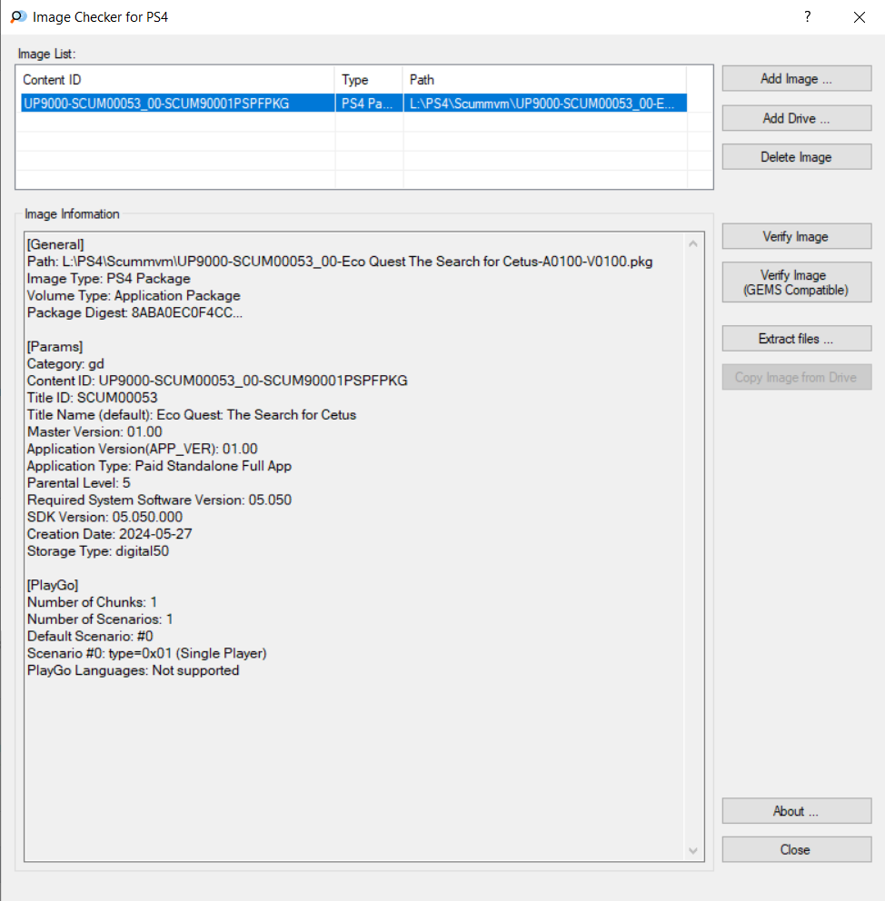Click the Path column header
Image resolution: width=885 pixels, height=901 pixels.
click(x=545, y=80)
